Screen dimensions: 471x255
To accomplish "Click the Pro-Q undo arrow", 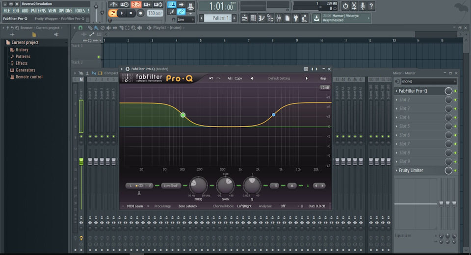I will point(211,78).
